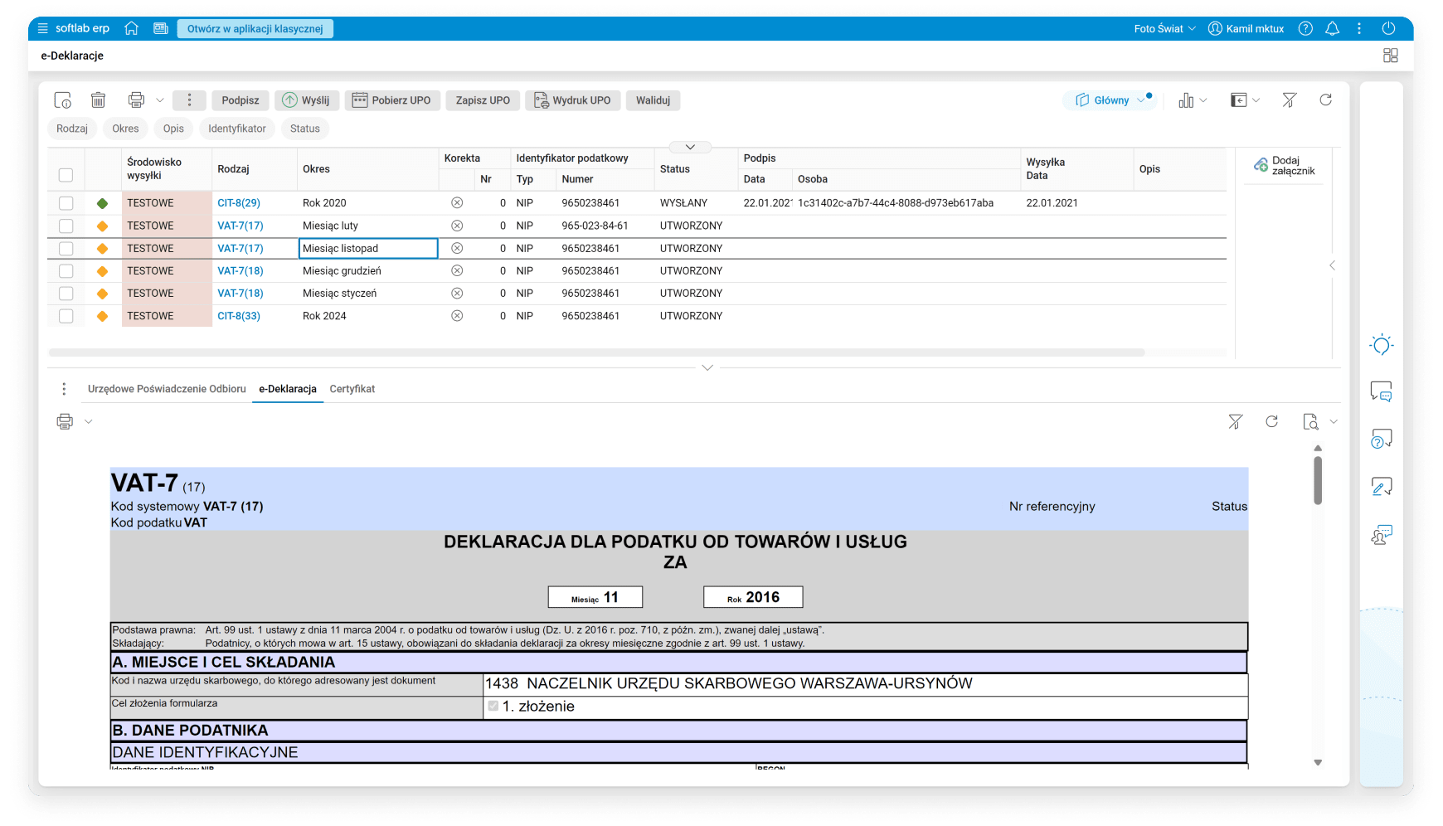Refresh the declarations list
Screen dimensions: 1443x826
(1325, 100)
